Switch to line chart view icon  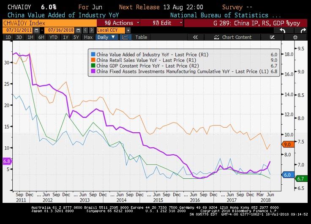point(125,37)
